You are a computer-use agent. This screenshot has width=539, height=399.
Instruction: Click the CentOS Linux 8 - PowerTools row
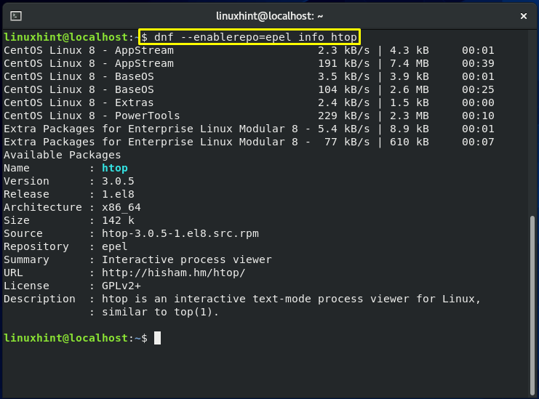[249, 116]
